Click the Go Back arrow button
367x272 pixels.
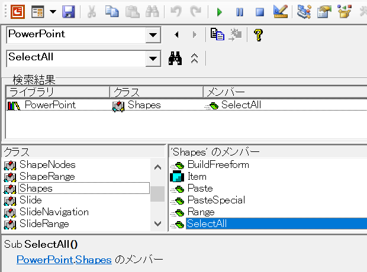177,35
